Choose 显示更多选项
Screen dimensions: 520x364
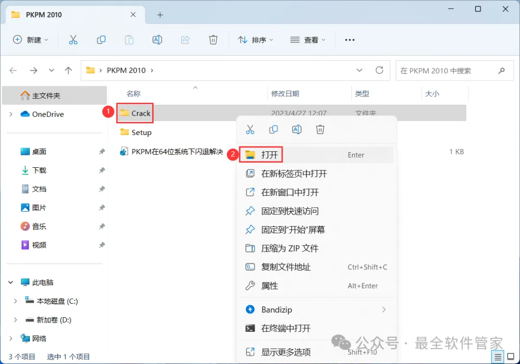316,352
